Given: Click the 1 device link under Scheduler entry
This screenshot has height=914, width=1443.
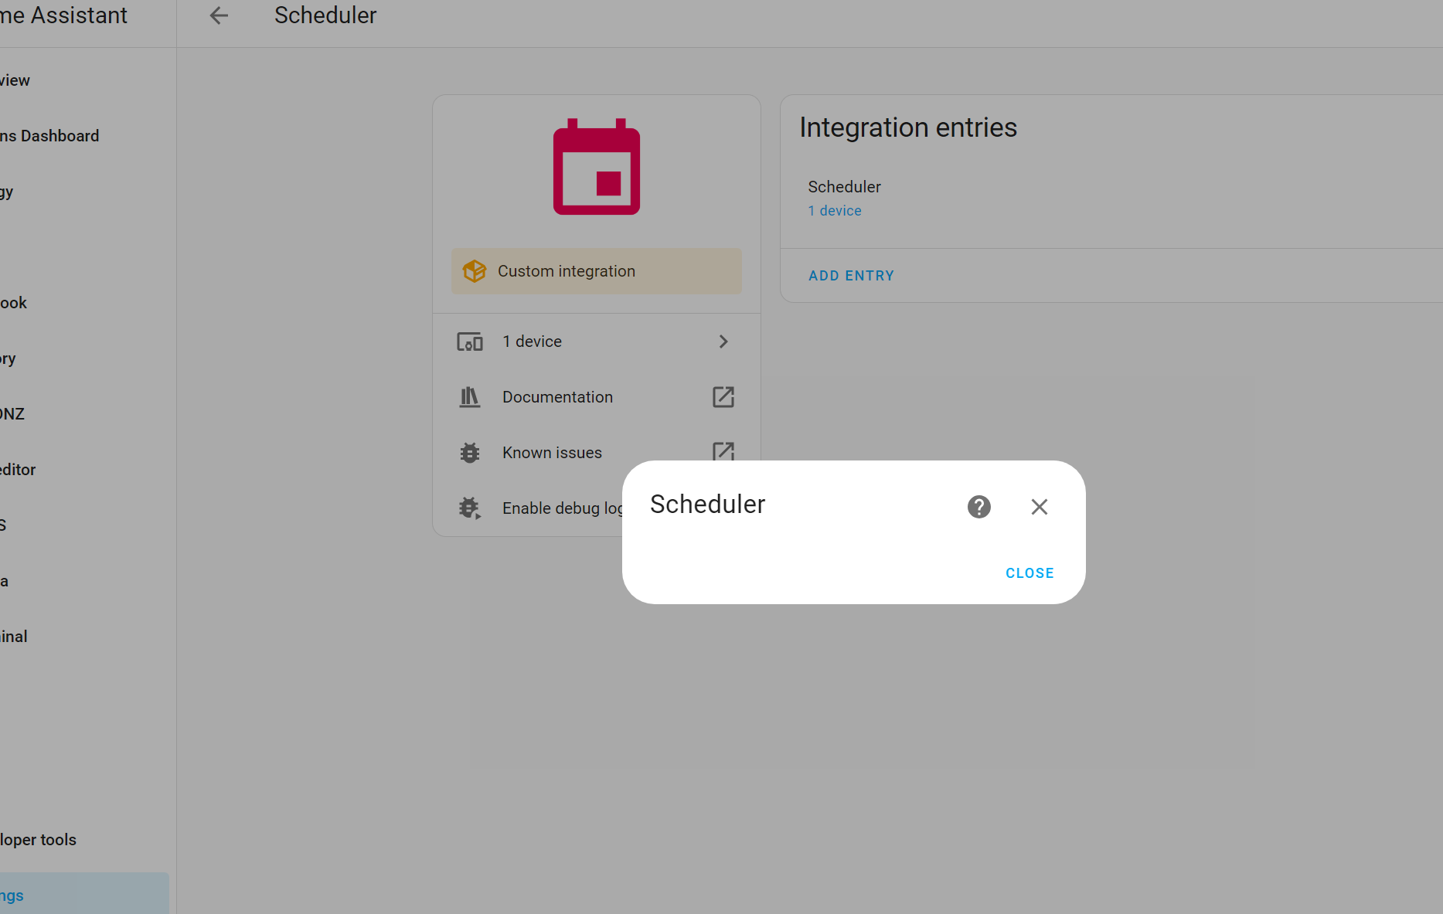Looking at the screenshot, I should [835, 210].
